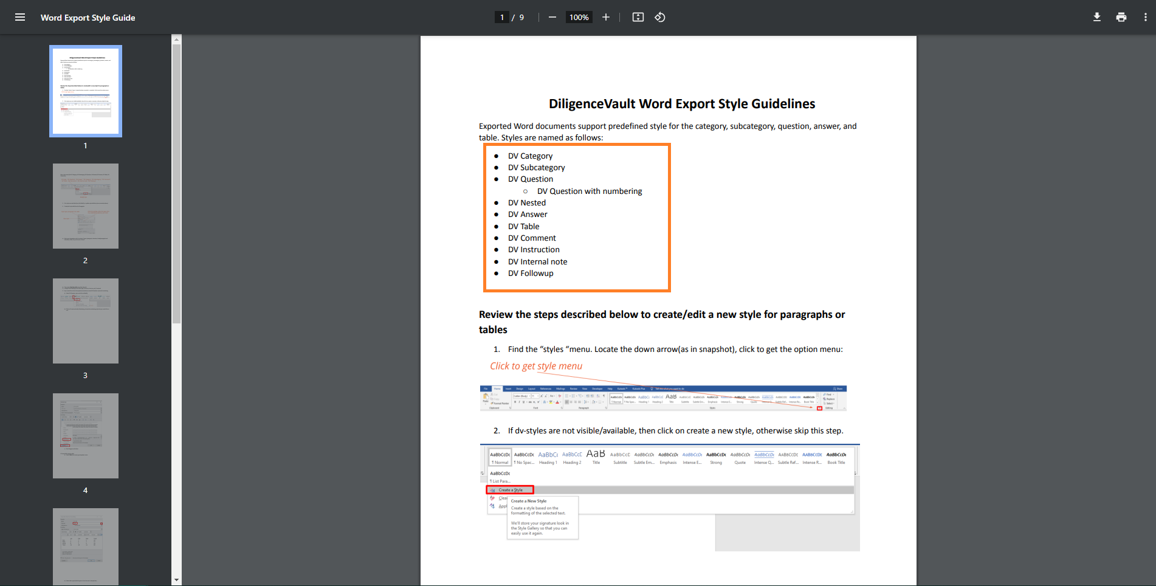Click the sidebar scroll up arrow
This screenshot has width=1156, height=586.
[x=176, y=40]
